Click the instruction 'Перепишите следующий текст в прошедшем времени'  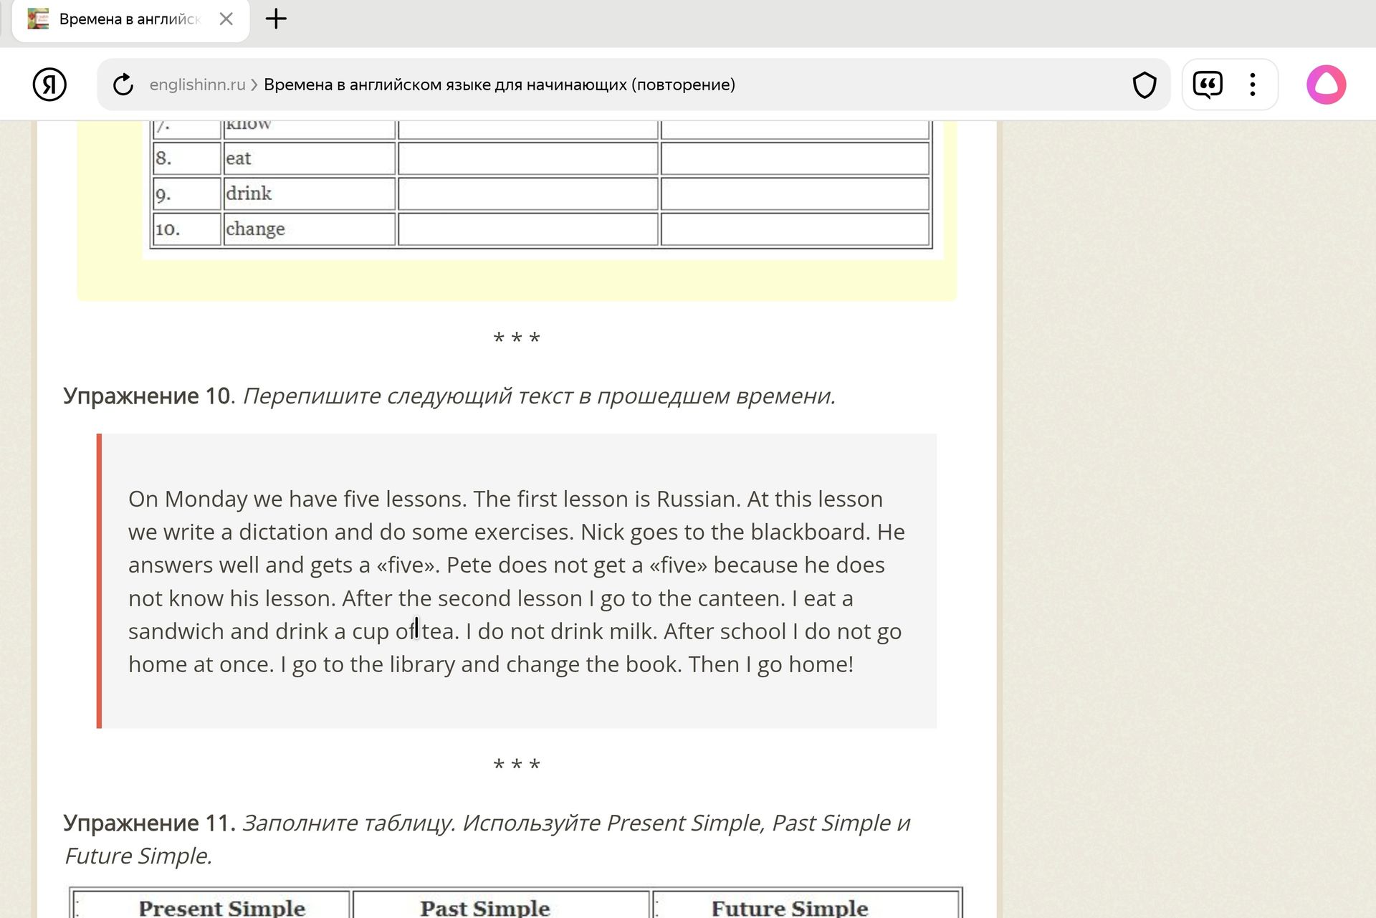[x=539, y=396]
